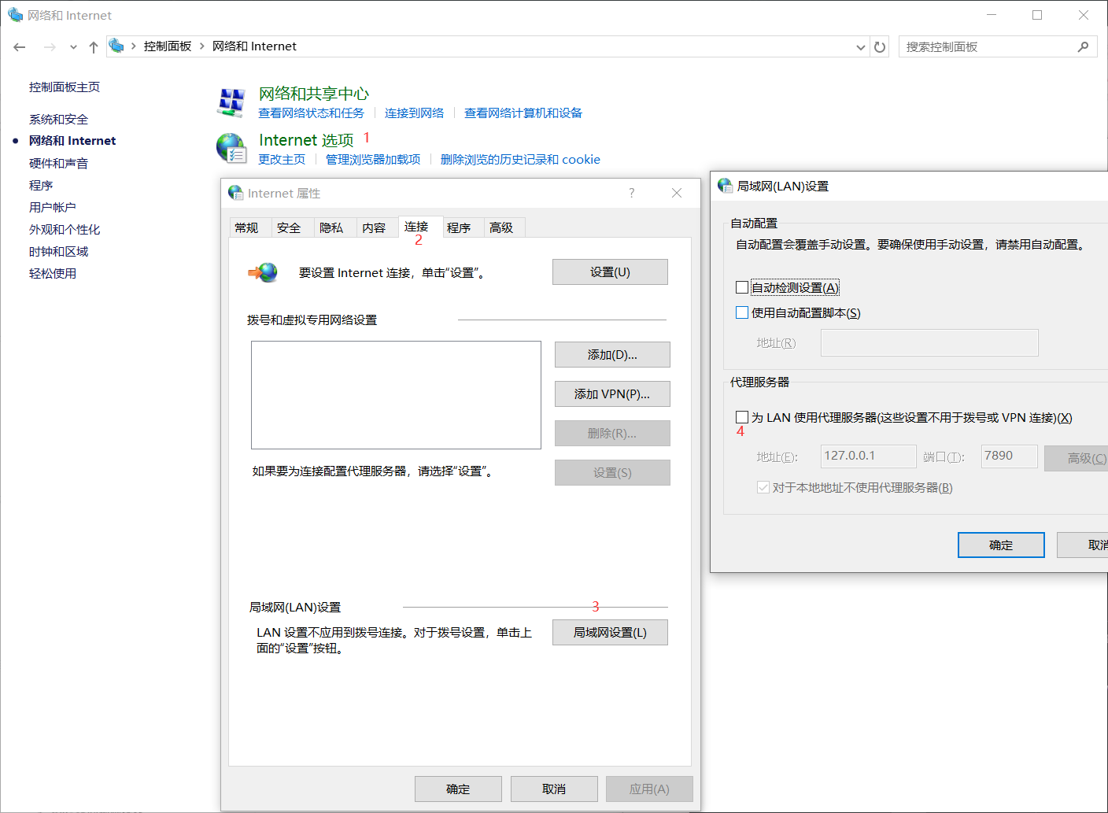Click the proxy 地址 field containing 127.0.0.1
The image size is (1108, 813).
pos(868,456)
